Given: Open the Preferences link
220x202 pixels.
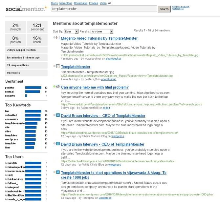Looking at the screenshot, I should click(178, 9).
